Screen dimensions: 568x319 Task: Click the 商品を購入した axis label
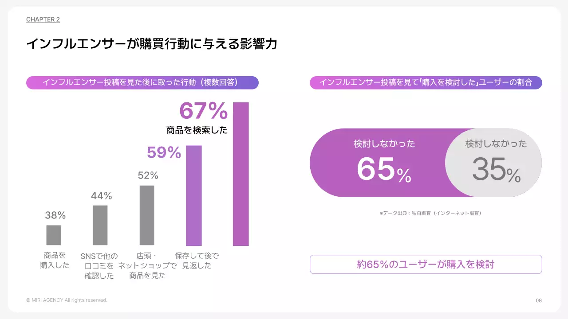pos(55,261)
